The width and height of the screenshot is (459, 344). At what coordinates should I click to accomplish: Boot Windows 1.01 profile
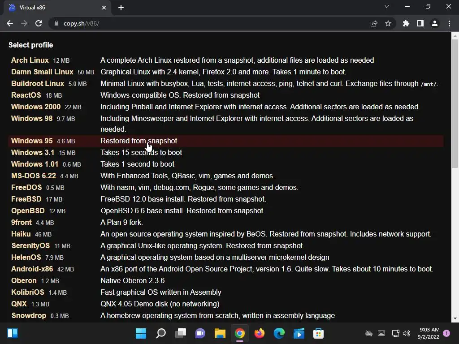[35, 164]
